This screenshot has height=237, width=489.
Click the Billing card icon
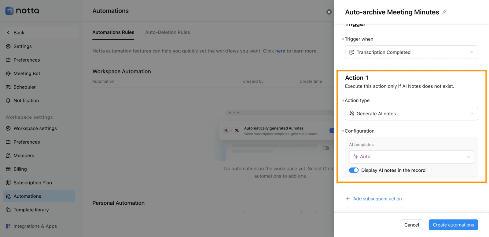click(x=8, y=169)
